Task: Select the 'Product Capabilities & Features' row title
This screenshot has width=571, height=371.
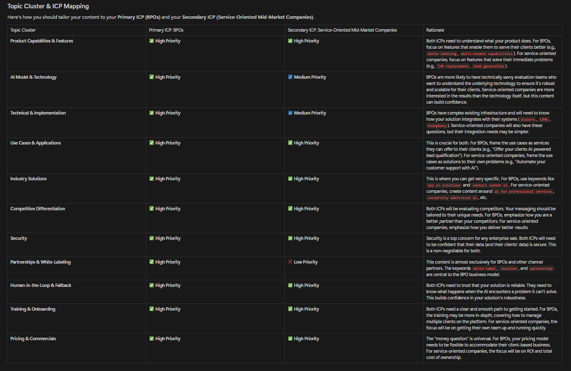Action: 42,41
